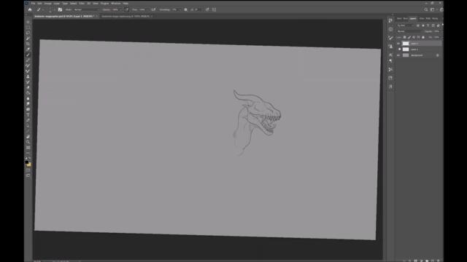Screen dimensions: 467x262
Task: Select the Eyedropper tool
Action: tap(28, 49)
